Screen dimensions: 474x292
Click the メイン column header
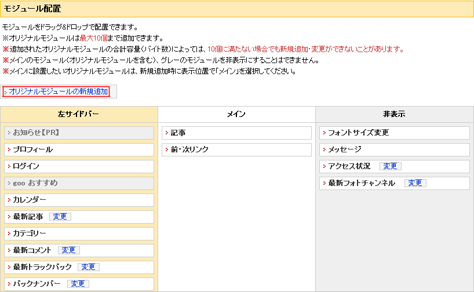coord(236,114)
